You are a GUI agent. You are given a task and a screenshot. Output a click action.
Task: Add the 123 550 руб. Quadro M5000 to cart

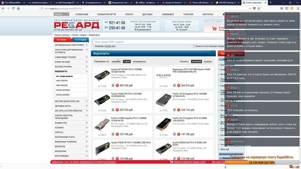[x=179, y=159]
